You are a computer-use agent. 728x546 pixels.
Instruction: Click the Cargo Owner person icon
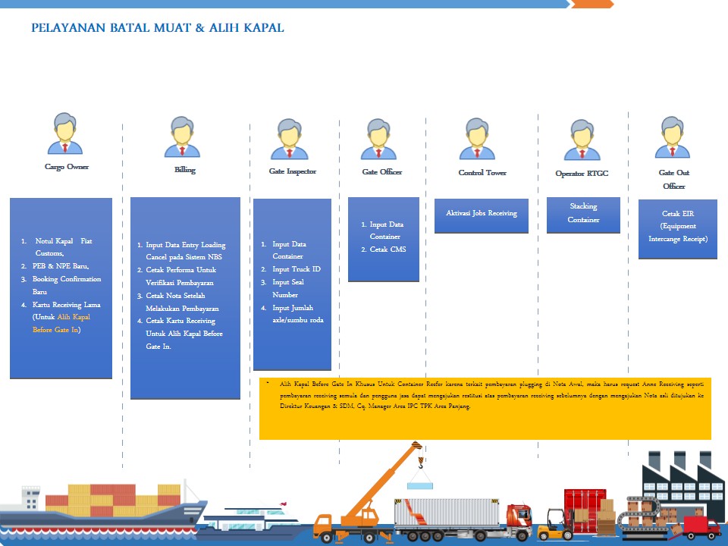(65, 133)
